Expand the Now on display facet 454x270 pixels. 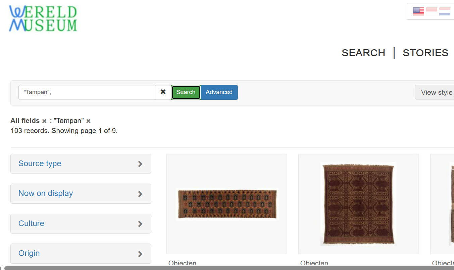pyautogui.click(x=81, y=193)
